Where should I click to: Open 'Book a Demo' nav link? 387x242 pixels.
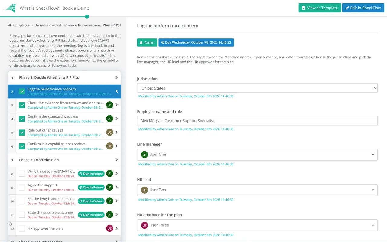76,8
